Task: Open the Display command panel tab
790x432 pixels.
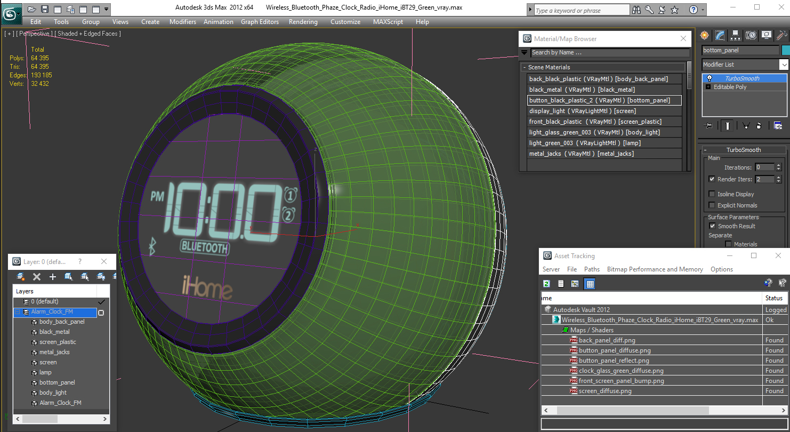Action: (767, 35)
